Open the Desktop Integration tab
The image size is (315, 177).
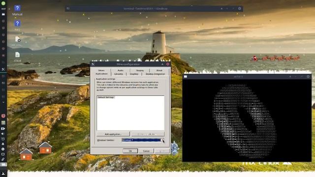coord(156,74)
